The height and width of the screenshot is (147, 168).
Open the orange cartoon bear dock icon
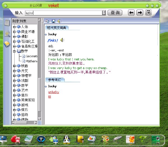(130, 139)
